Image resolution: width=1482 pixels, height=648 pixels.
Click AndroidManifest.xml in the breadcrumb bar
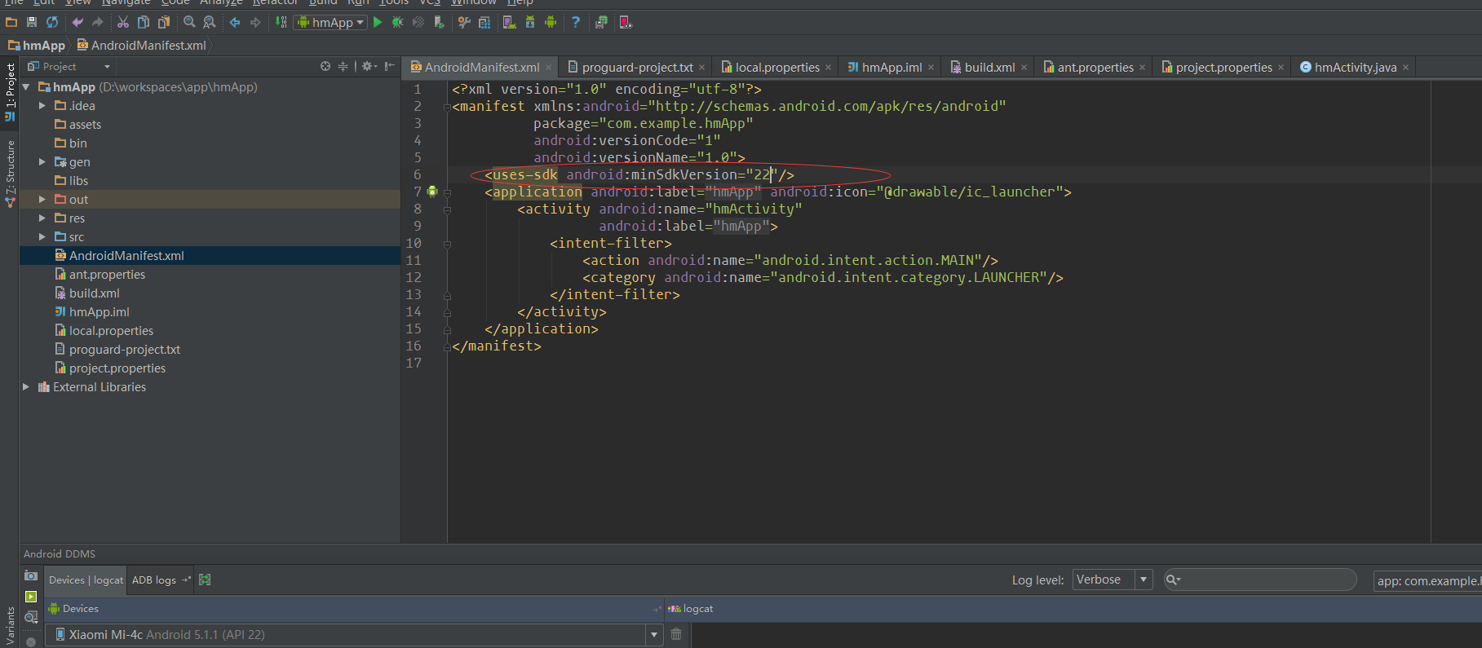click(141, 45)
